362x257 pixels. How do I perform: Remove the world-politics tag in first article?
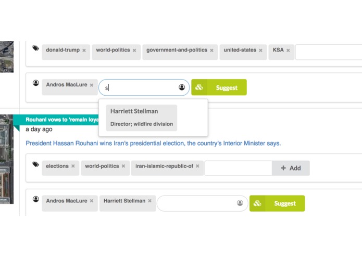click(134, 50)
